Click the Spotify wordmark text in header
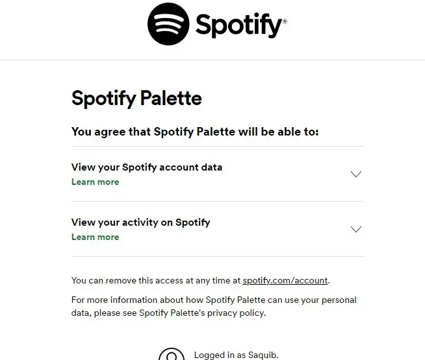Screen dimensions: 425x360 pos(238,25)
